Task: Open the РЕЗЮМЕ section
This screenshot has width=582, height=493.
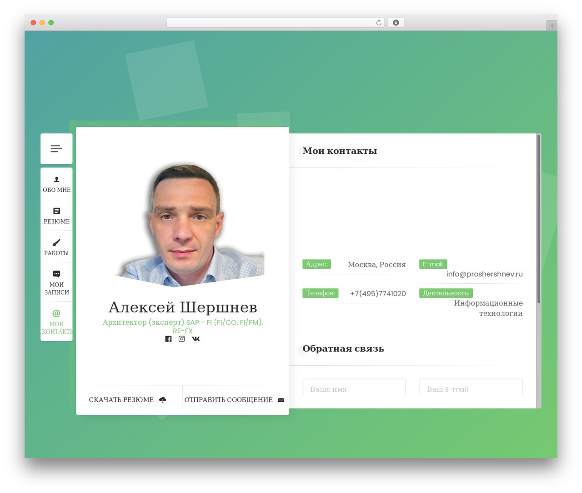Action: click(56, 216)
